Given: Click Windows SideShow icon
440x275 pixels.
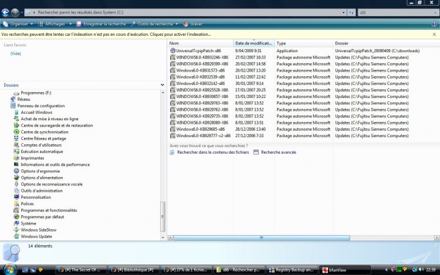Looking at the screenshot, I should coord(16,230).
